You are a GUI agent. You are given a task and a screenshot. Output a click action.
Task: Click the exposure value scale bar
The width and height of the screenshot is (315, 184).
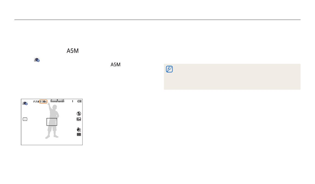[57, 101]
